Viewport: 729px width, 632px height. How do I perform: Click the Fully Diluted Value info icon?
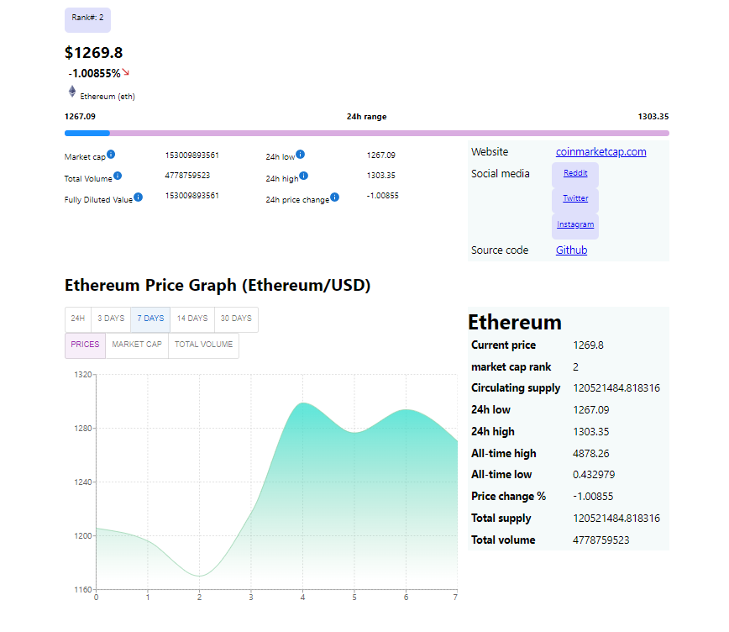(x=138, y=197)
